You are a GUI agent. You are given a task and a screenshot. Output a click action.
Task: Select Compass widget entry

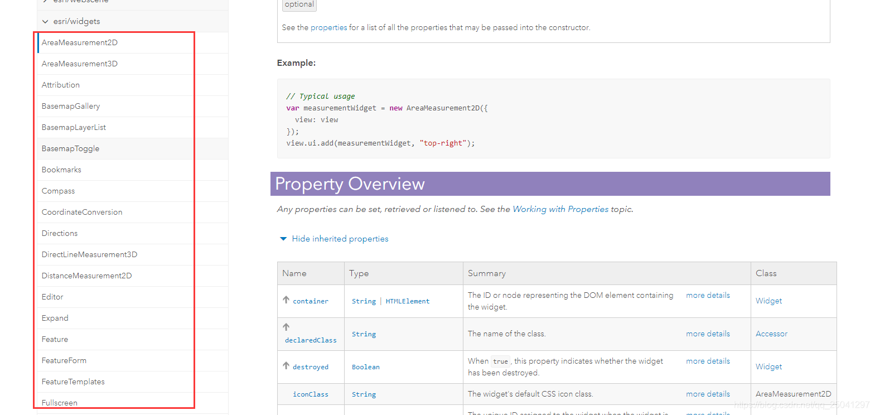pos(58,191)
